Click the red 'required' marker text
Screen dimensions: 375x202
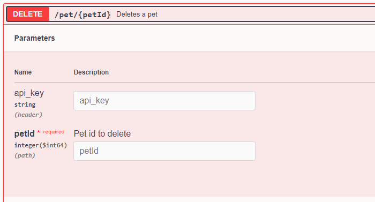[54, 132]
